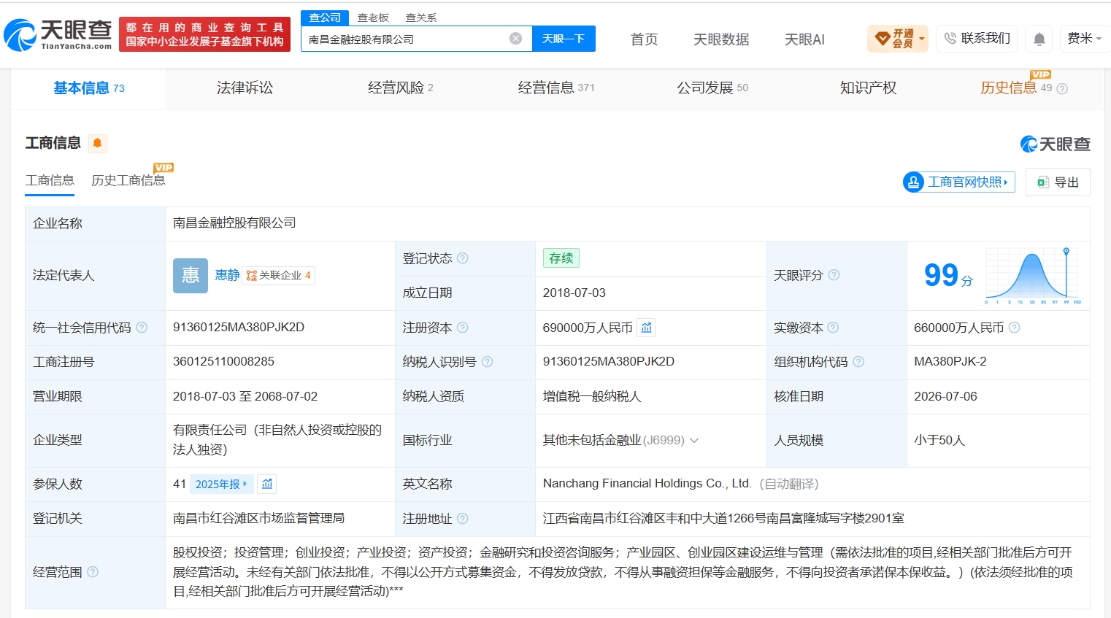1111x618 pixels.
Task: Click help icon next to 经营范围
Action: click(x=93, y=572)
